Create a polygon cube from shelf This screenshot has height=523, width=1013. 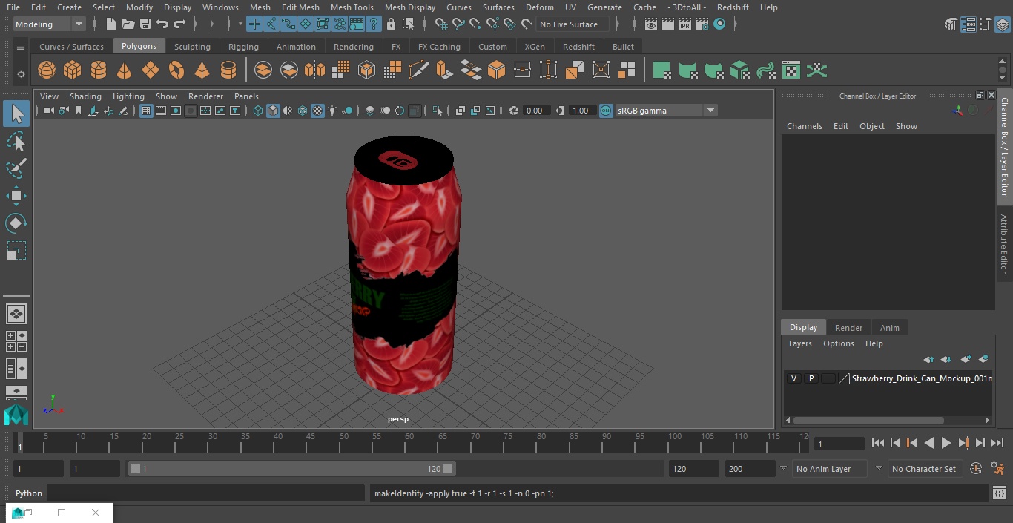(x=73, y=70)
